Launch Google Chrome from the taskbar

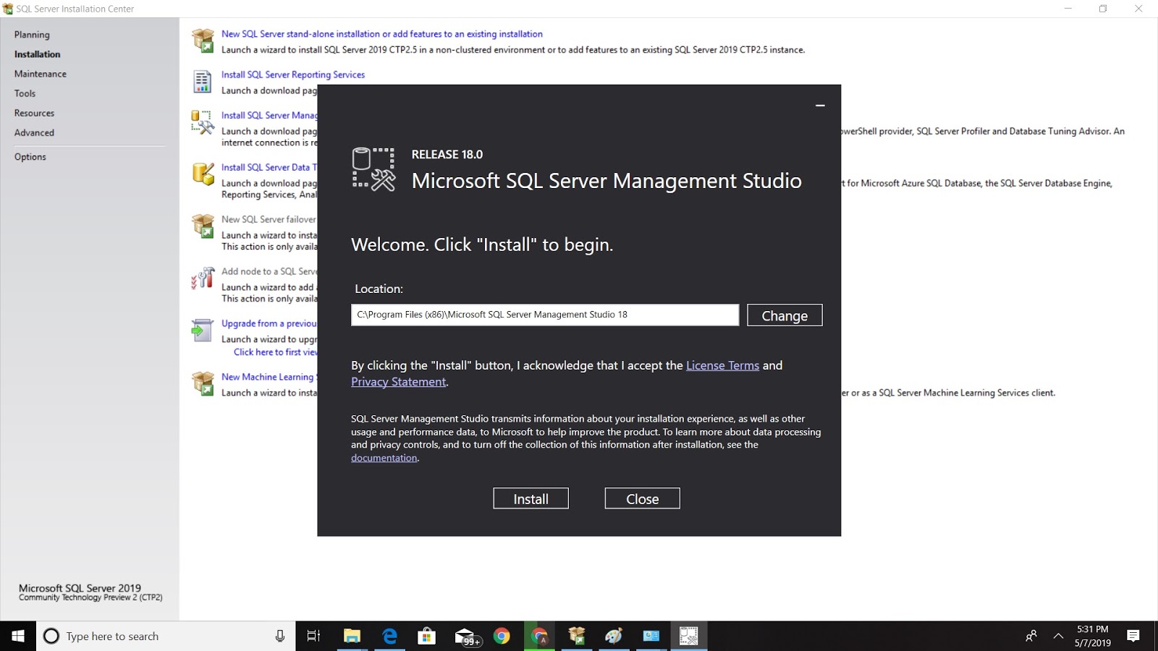click(x=502, y=636)
